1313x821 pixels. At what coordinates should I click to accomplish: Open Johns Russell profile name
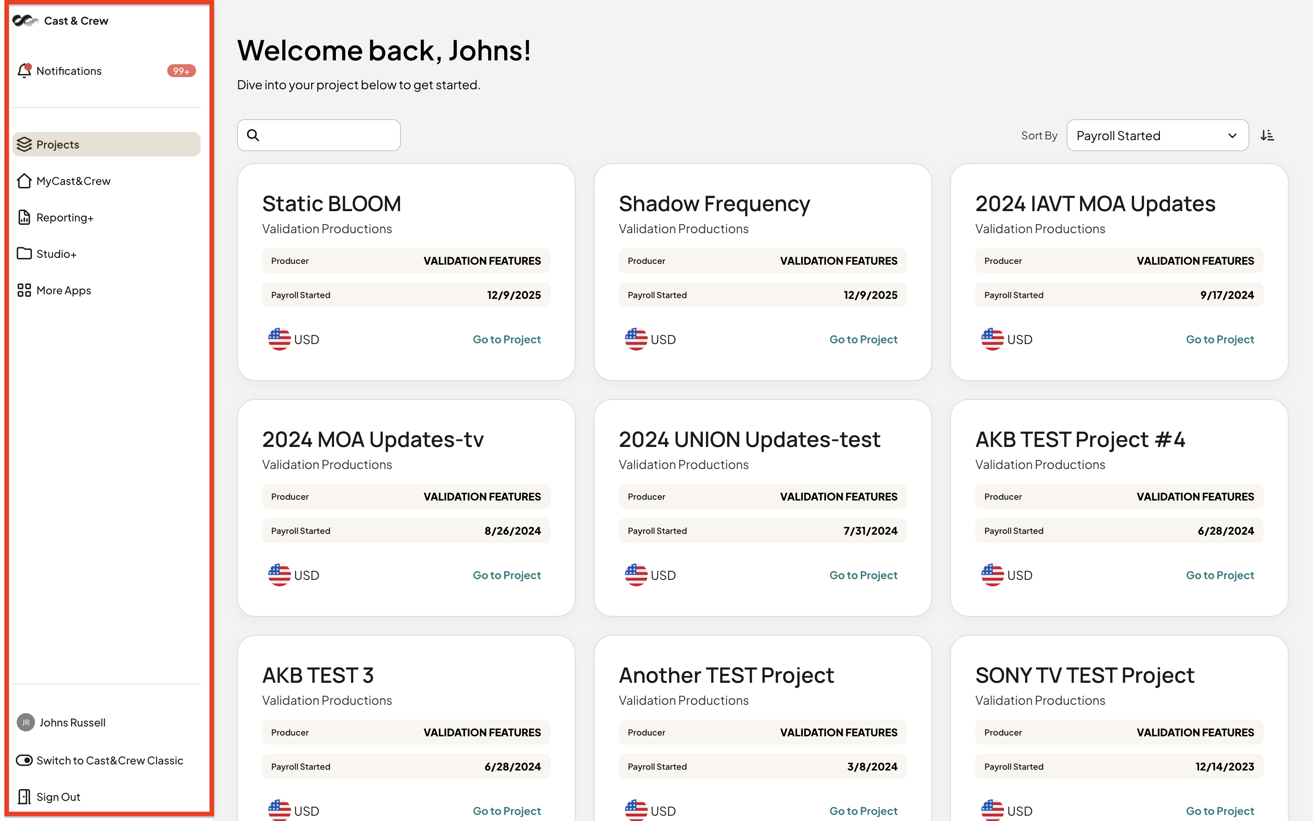coord(72,722)
